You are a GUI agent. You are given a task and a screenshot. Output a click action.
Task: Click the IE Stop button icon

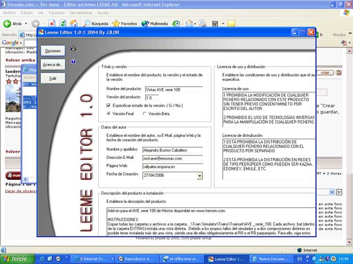tap(52, 24)
